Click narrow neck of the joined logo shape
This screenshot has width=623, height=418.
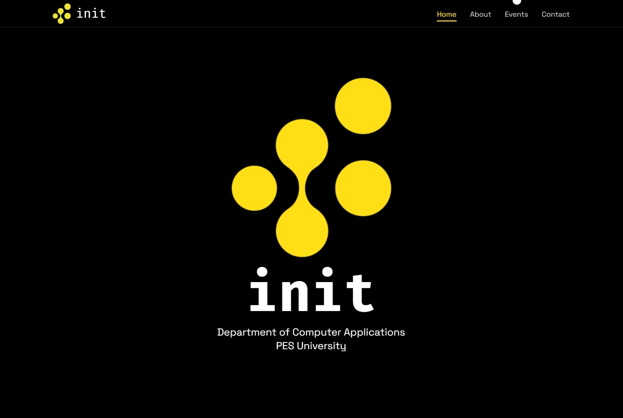(x=302, y=188)
